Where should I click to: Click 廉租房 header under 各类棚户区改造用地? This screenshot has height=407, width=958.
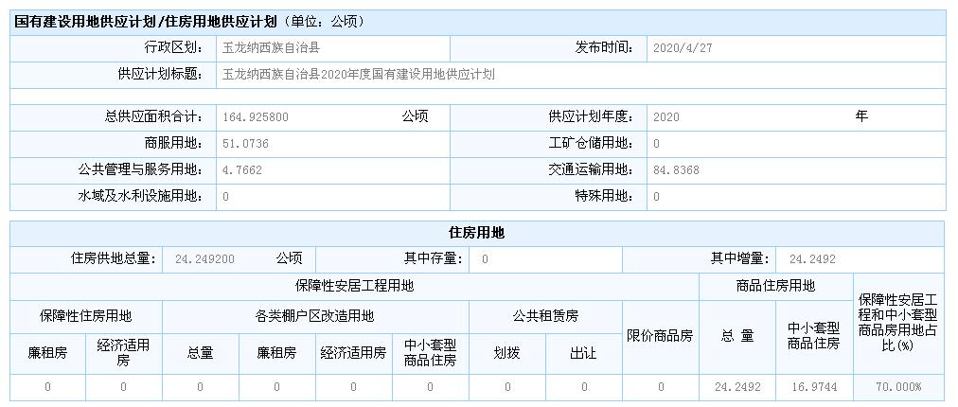coord(276,353)
